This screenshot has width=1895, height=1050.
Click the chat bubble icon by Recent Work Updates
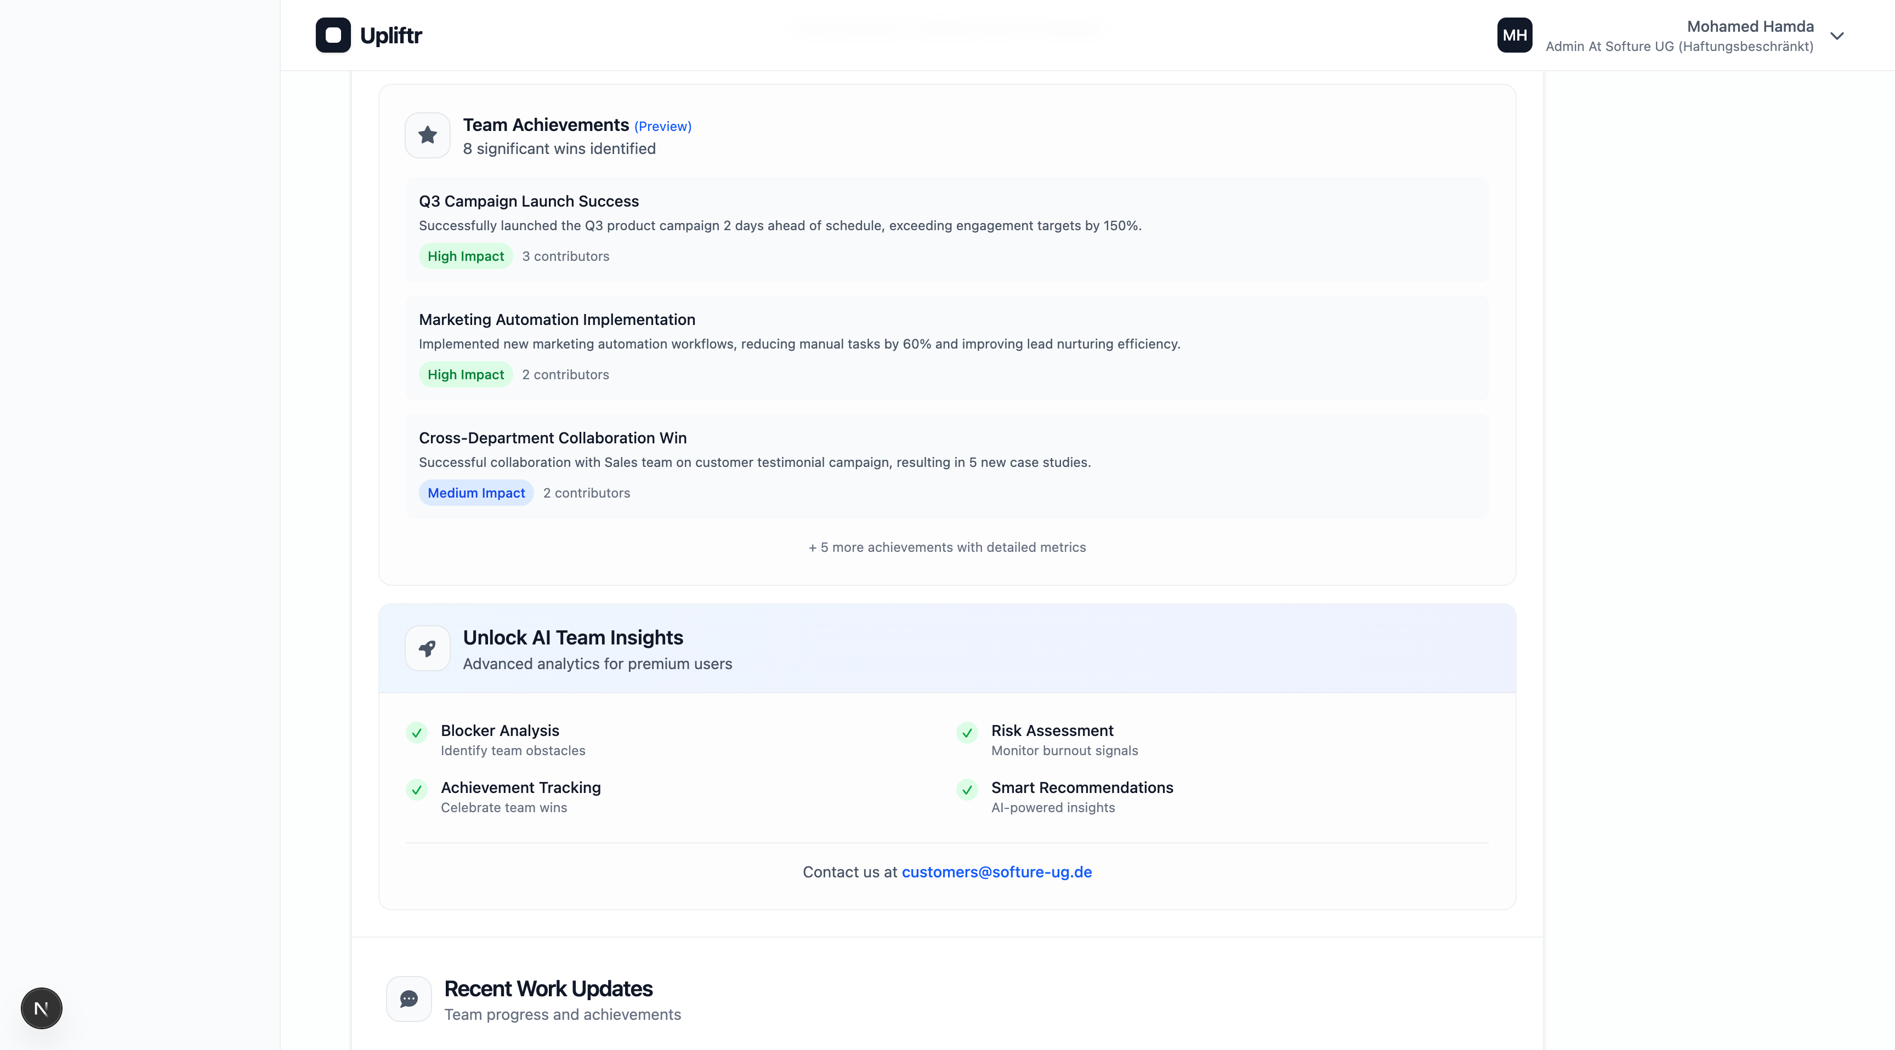[409, 998]
